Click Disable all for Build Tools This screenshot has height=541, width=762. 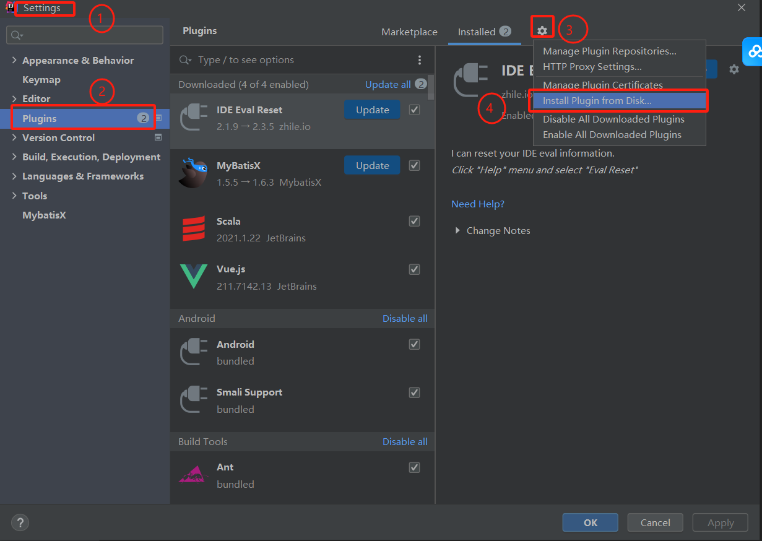(405, 442)
